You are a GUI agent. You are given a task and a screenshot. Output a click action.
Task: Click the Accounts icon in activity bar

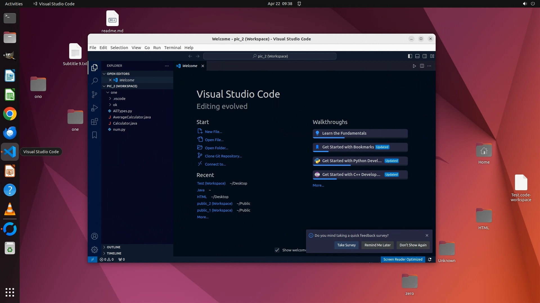(94, 236)
